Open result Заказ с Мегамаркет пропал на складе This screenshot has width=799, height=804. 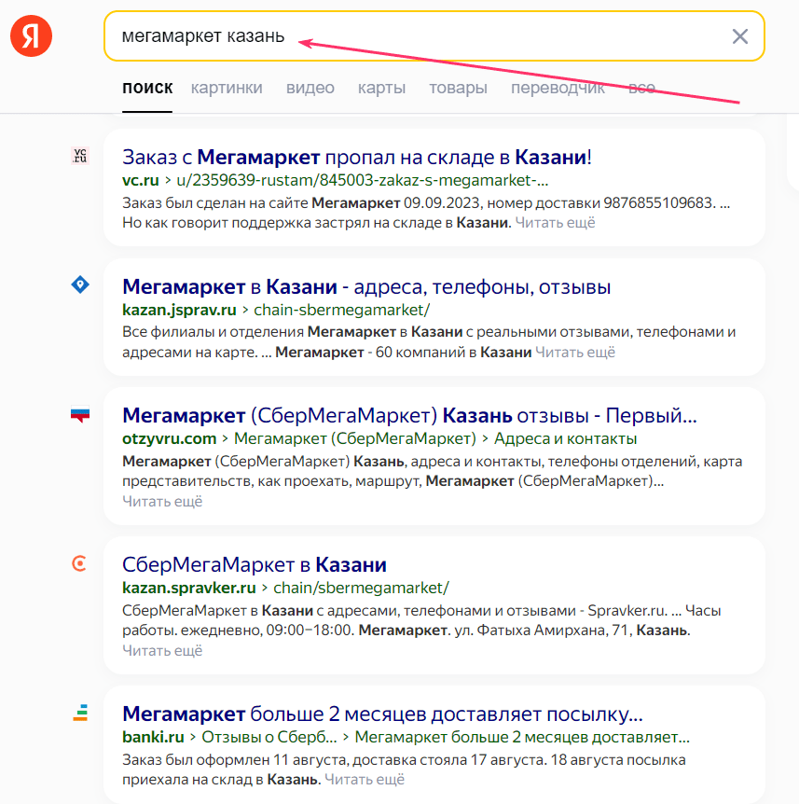pyautogui.click(x=357, y=157)
